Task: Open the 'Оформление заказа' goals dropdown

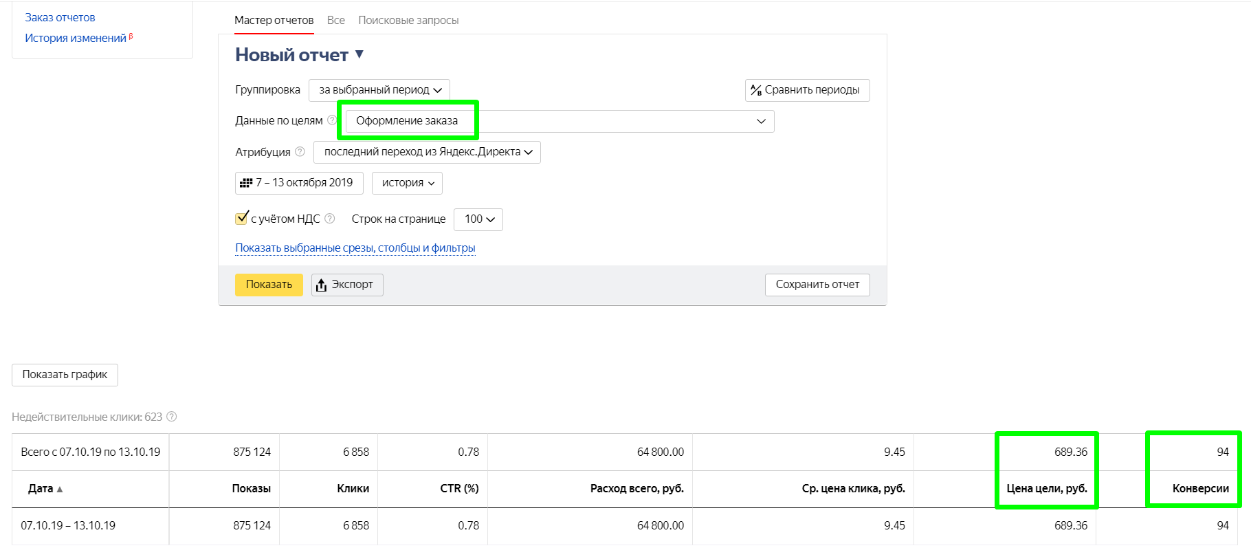Action: [560, 121]
